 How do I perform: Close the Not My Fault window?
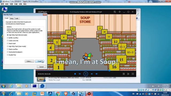pyautogui.click(x=45, y=15)
